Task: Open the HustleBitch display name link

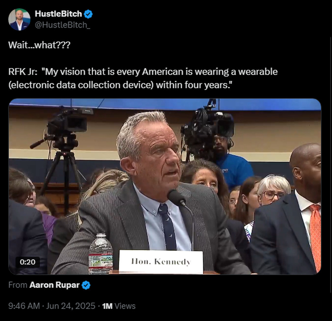Action: pyautogui.click(x=58, y=14)
